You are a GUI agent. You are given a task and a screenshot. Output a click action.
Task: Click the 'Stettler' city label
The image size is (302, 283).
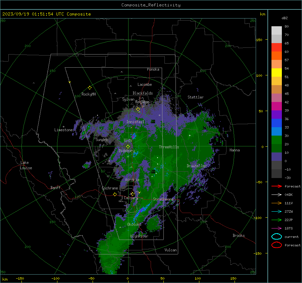tap(196, 97)
